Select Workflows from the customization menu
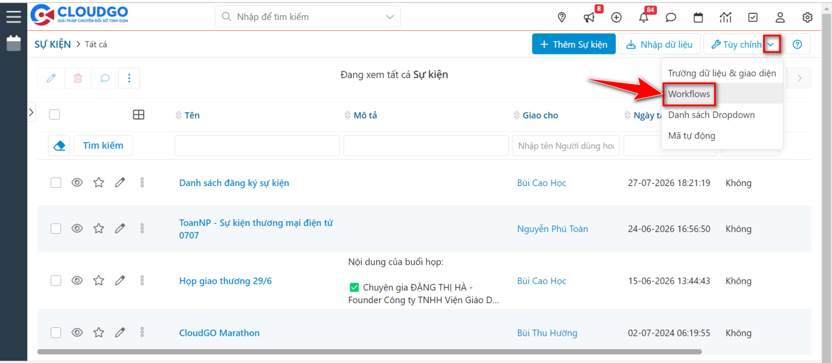The height and width of the screenshot is (363, 832). click(689, 94)
